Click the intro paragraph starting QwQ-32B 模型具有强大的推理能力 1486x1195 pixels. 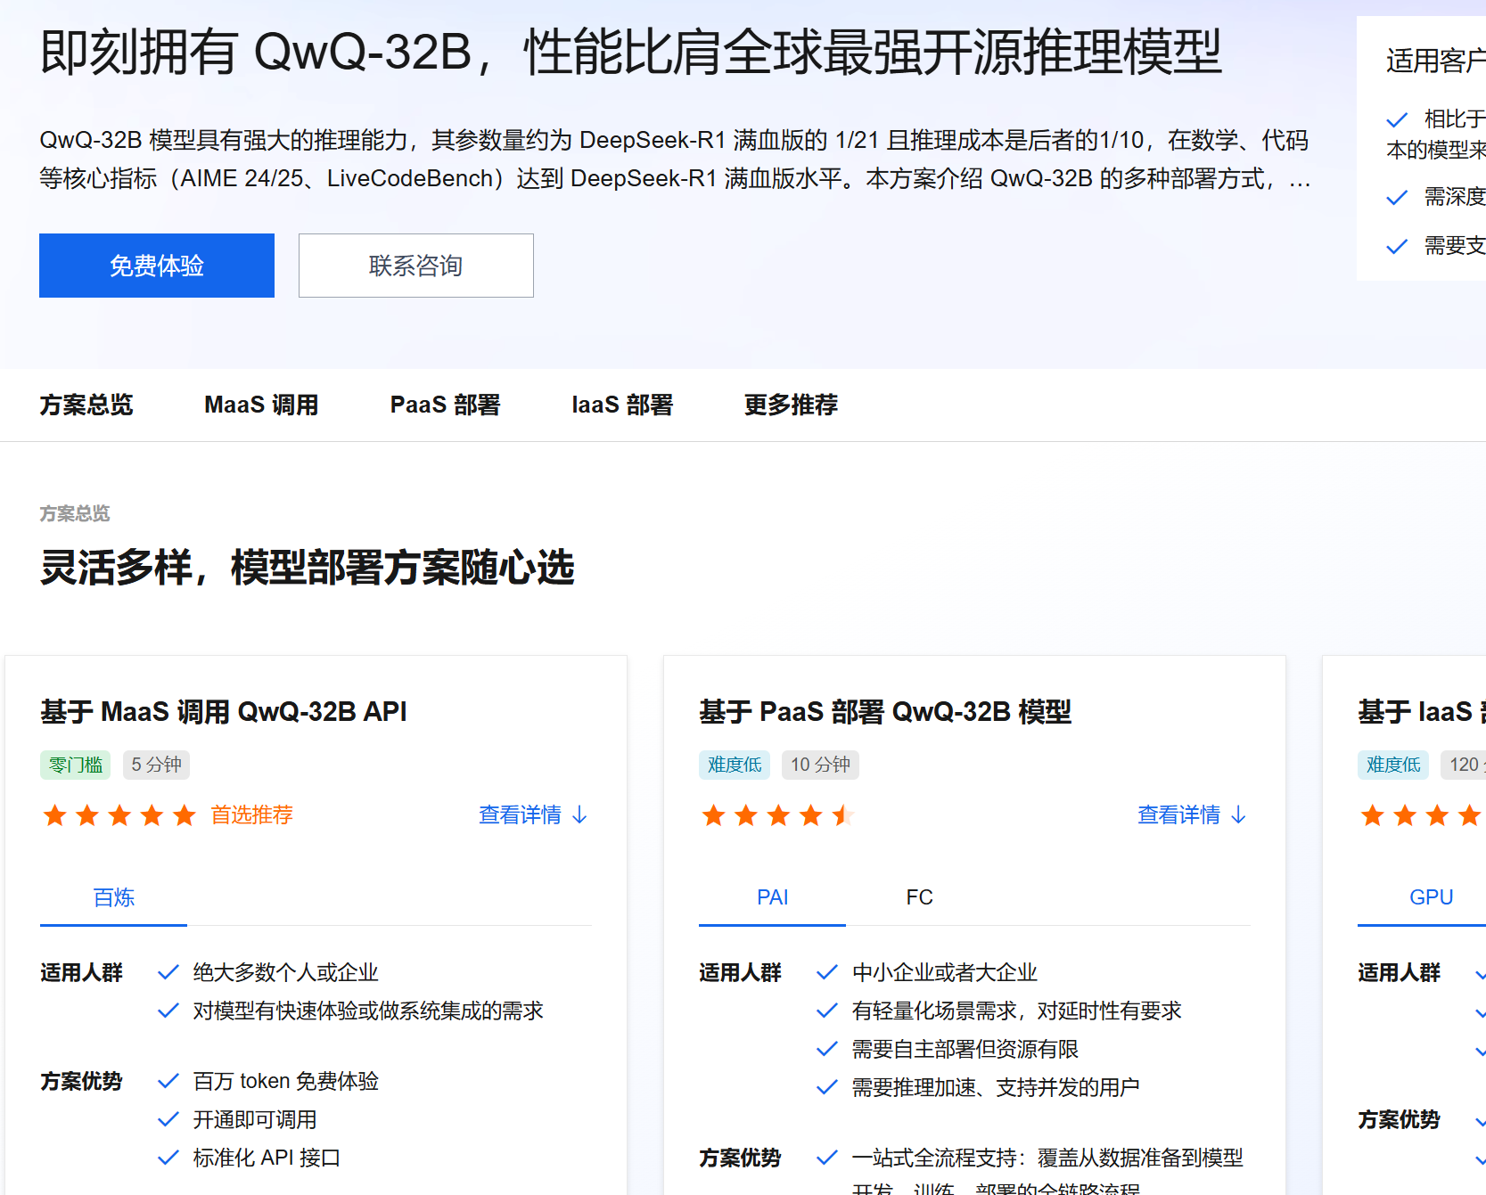click(675, 160)
